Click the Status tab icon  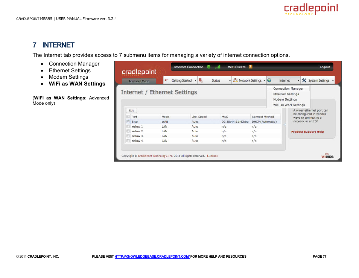[x=201, y=81]
